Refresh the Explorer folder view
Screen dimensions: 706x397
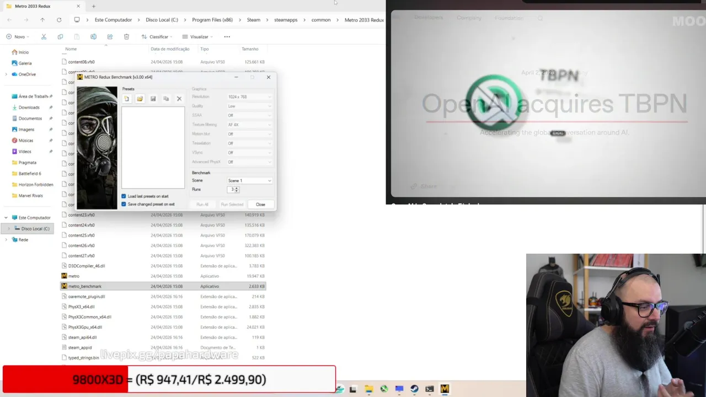point(59,20)
